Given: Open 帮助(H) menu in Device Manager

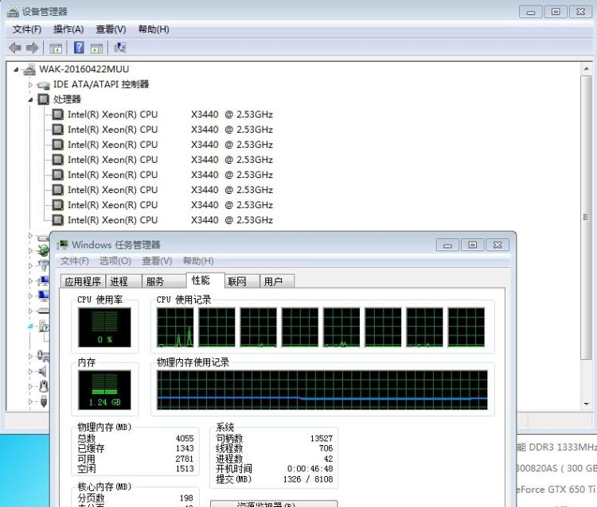Looking at the screenshot, I should click(x=154, y=29).
